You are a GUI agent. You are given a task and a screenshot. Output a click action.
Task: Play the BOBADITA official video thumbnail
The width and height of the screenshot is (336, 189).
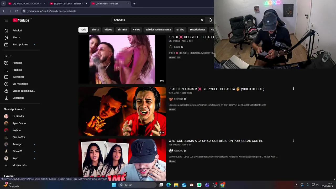click(x=122, y=59)
